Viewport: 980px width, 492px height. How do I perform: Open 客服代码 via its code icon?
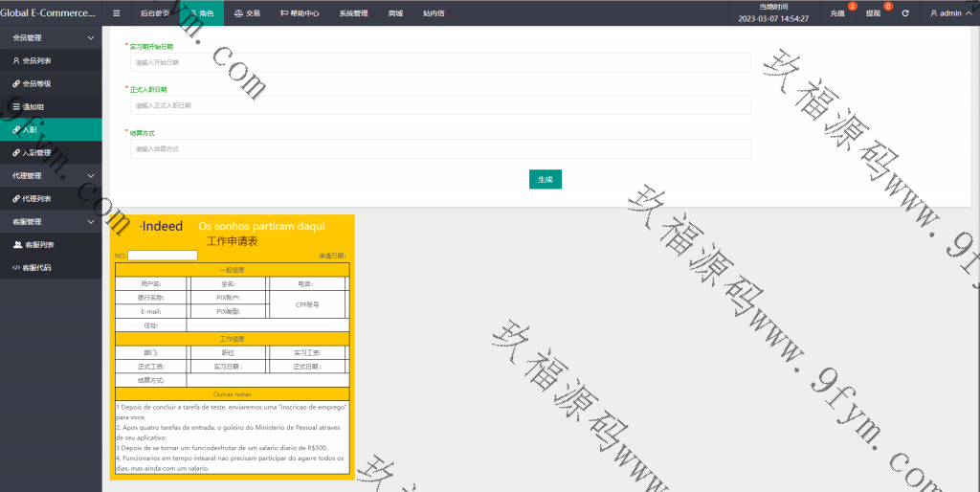pyautogui.click(x=16, y=267)
